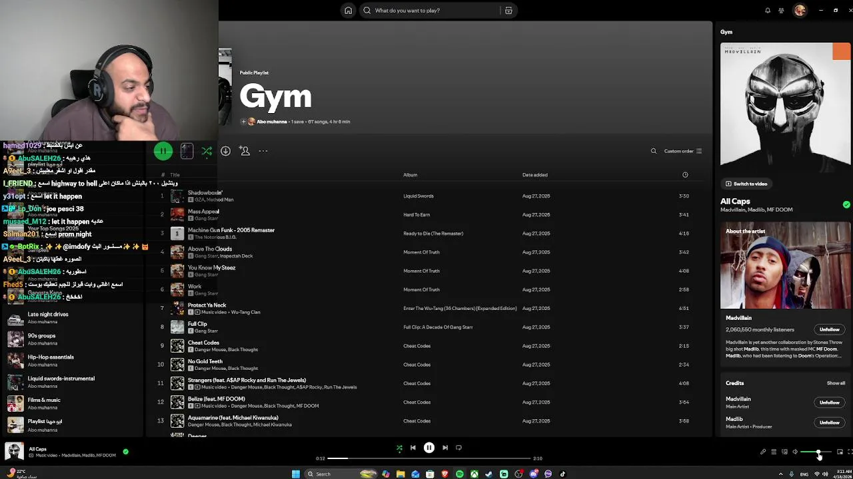Toggle the liked checkmark in the bottom player bar

125,452
